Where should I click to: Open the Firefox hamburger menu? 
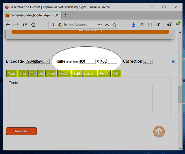pos(178,25)
